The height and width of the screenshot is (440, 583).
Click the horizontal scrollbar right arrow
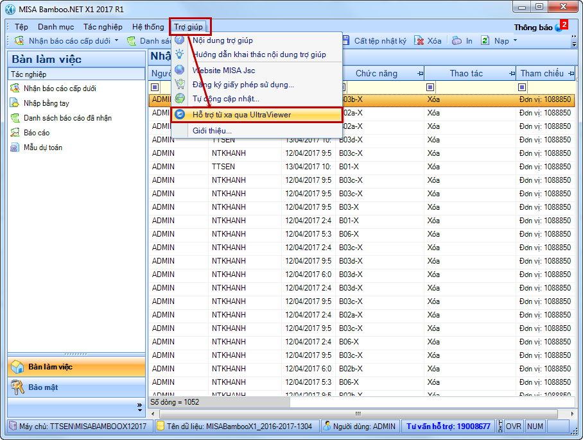[x=572, y=414]
